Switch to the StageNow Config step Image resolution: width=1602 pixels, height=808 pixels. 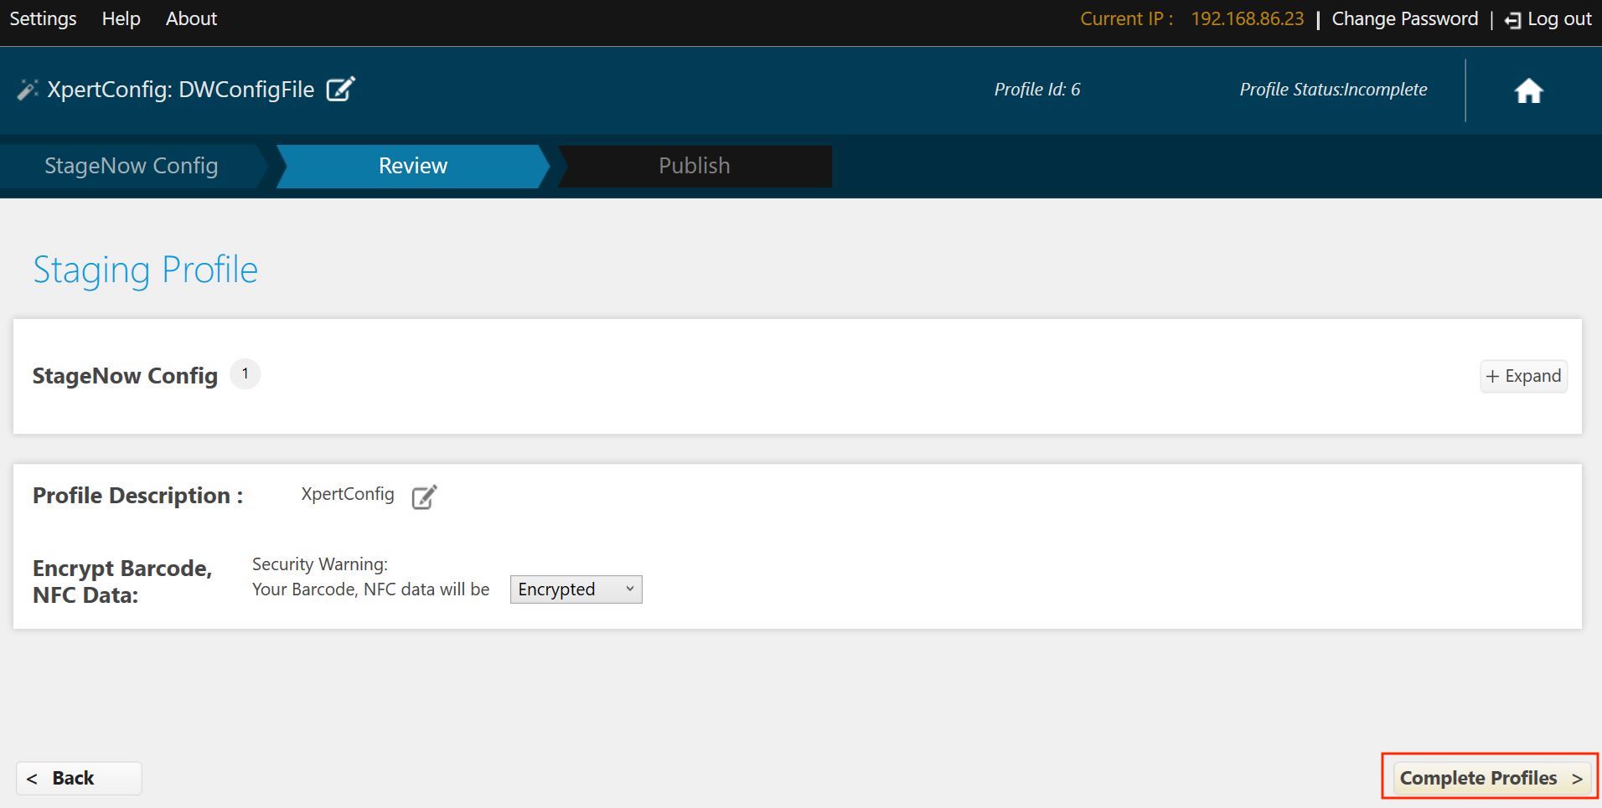[x=132, y=166]
